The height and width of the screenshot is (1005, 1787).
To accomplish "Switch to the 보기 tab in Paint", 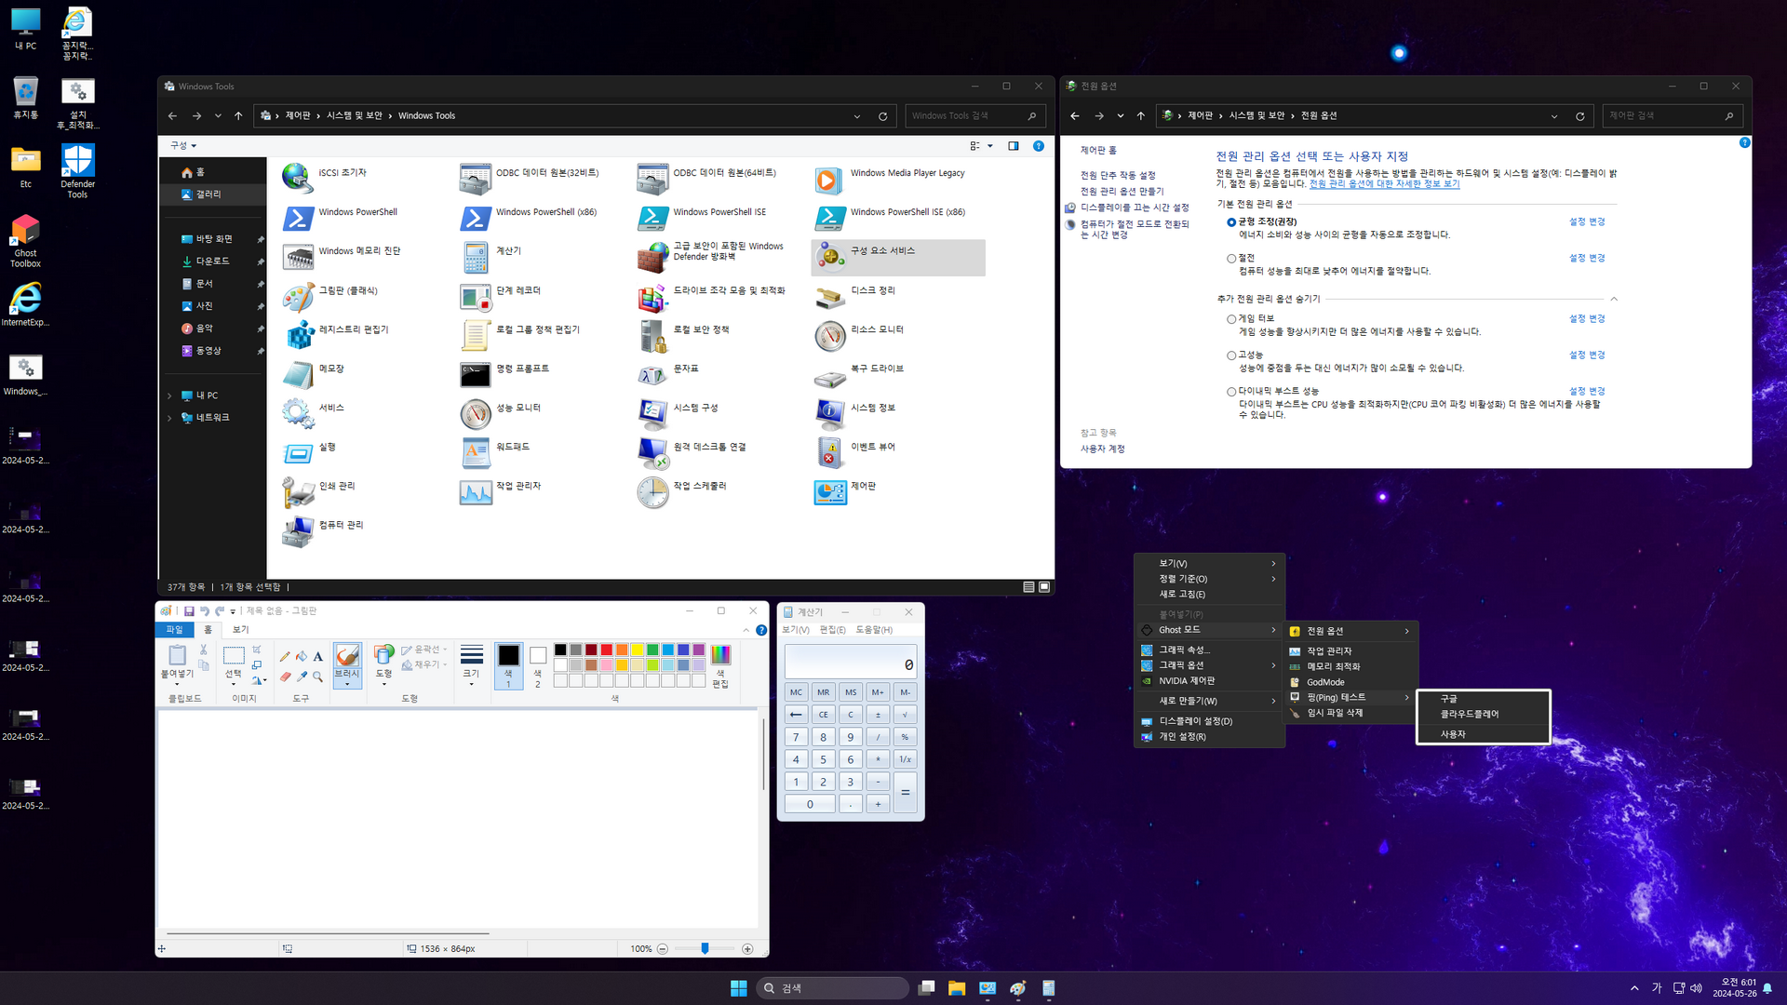I will (x=240, y=630).
